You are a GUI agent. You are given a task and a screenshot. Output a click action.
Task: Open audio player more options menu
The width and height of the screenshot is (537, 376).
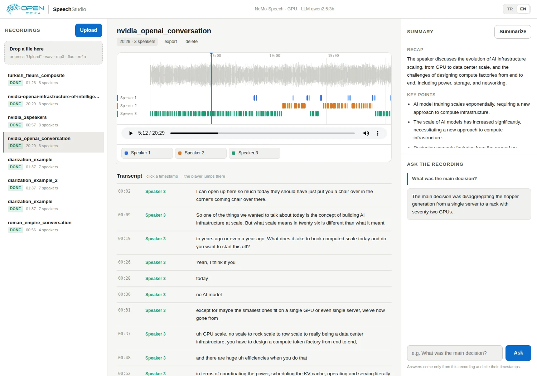377,133
